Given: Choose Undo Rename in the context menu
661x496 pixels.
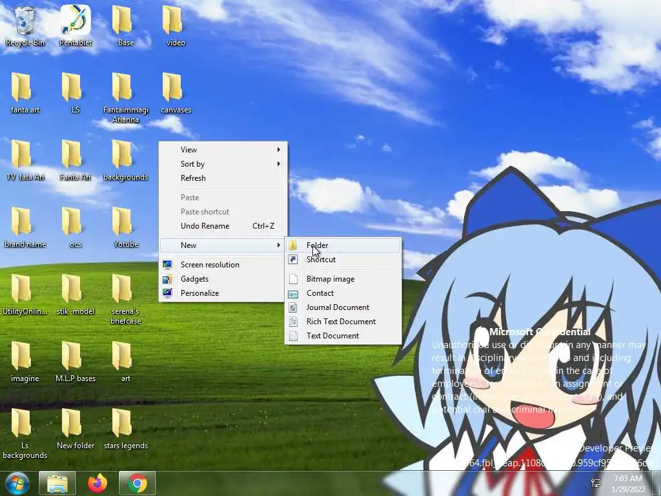Looking at the screenshot, I should 223,225.
